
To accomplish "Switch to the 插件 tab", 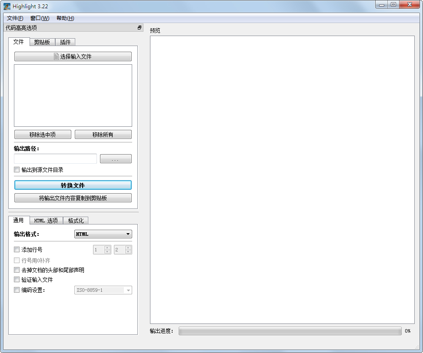I will (x=65, y=42).
